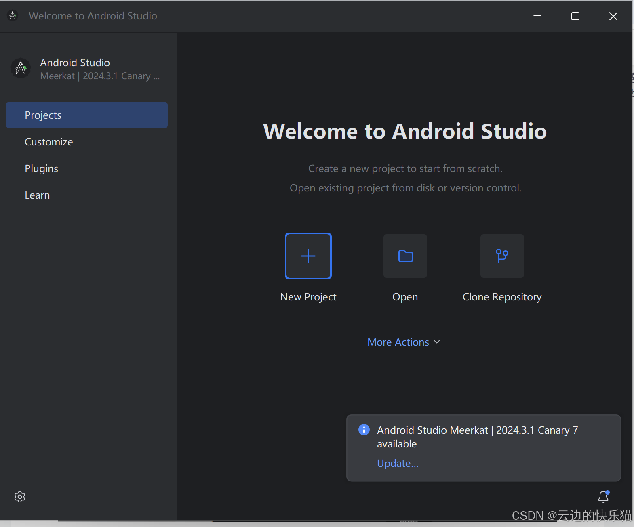Open the notifications bell icon
The width and height of the screenshot is (634, 527).
604,496
